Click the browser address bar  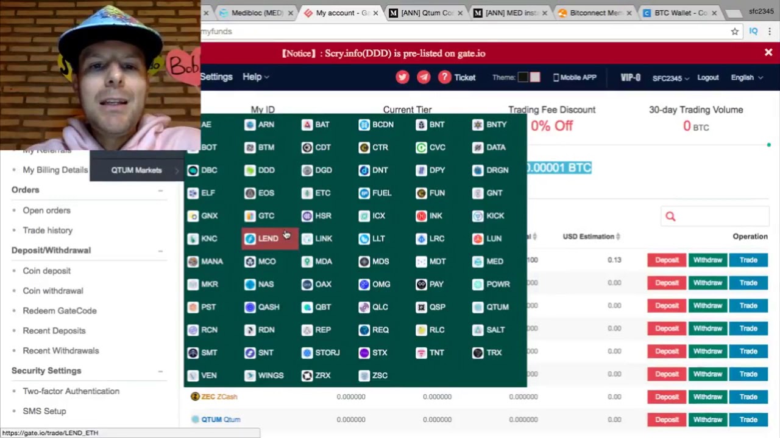point(463,32)
